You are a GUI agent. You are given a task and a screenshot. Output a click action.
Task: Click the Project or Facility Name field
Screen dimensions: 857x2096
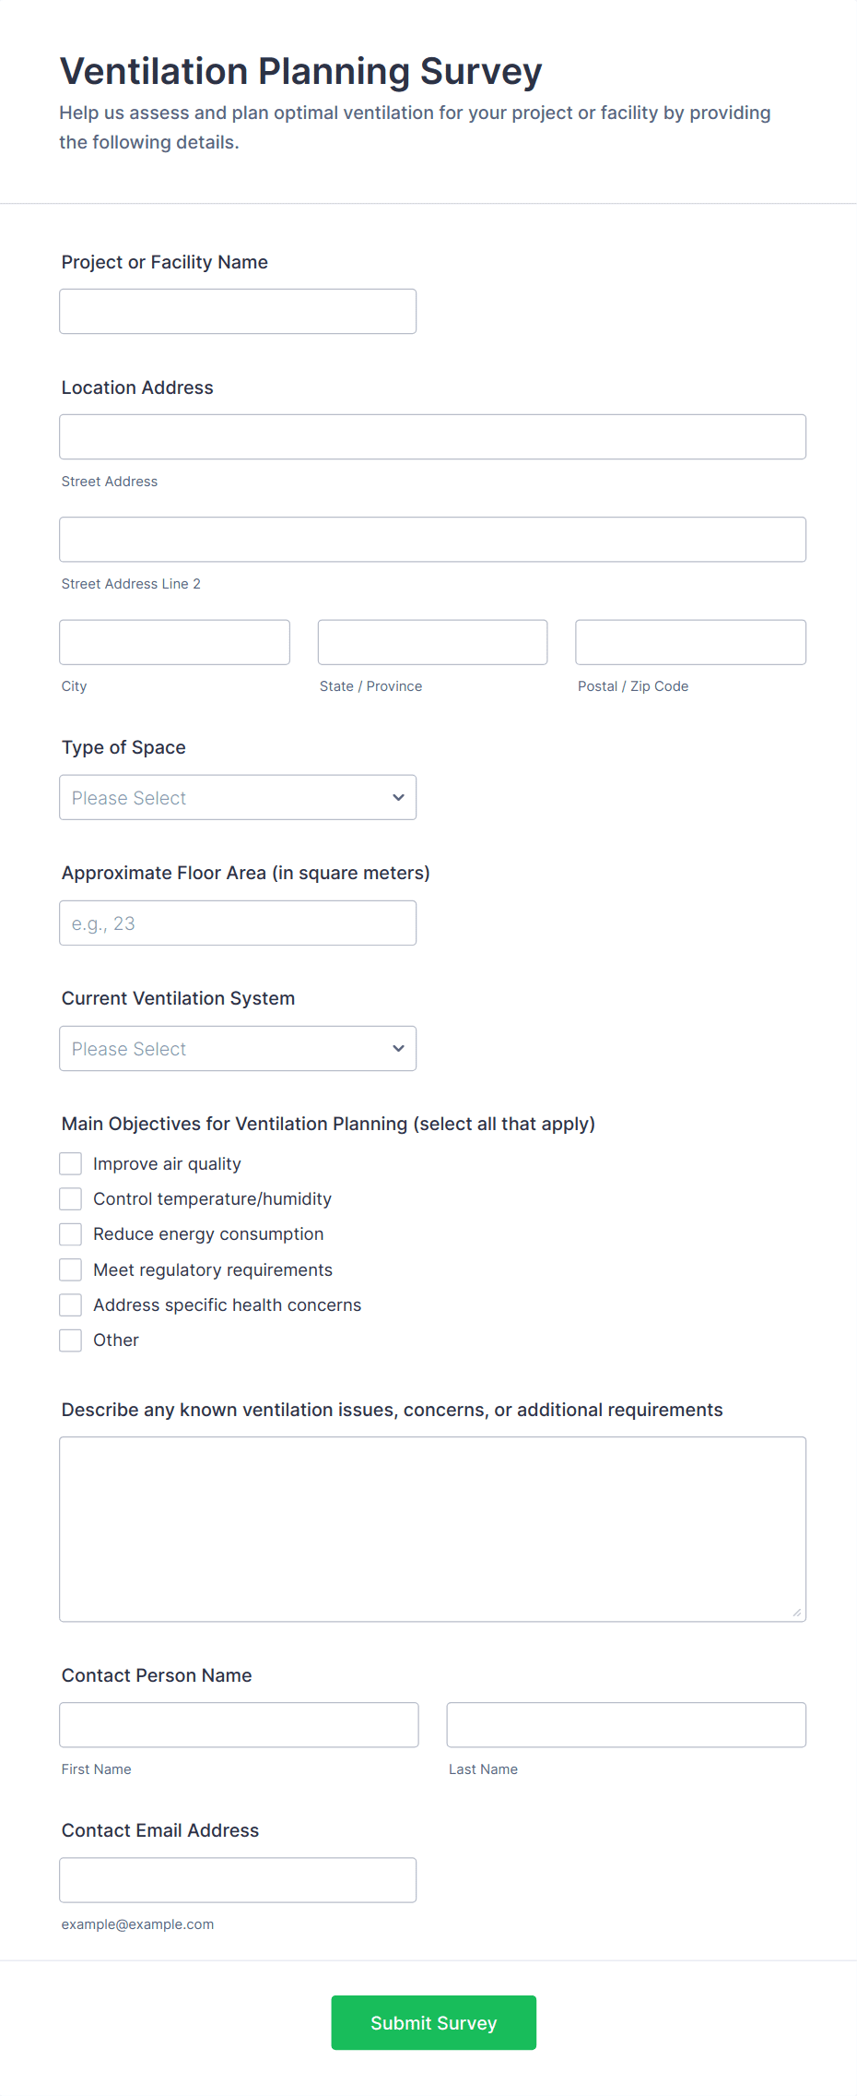[238, 312]
